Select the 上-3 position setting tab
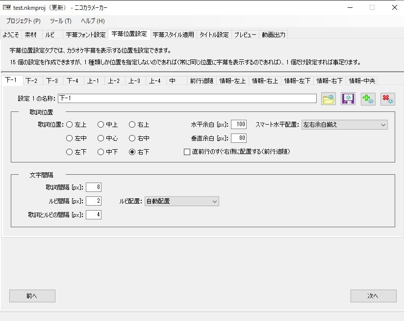The width and height of the screenshot is (404, 321). [134, 81]
